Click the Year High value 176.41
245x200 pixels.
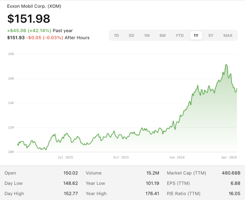(152, 194)
